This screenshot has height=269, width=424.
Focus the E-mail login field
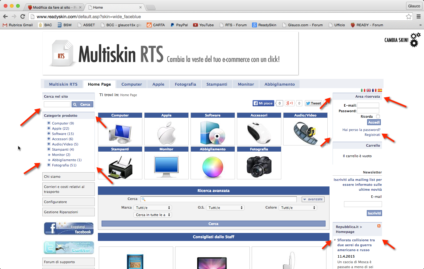368,105
